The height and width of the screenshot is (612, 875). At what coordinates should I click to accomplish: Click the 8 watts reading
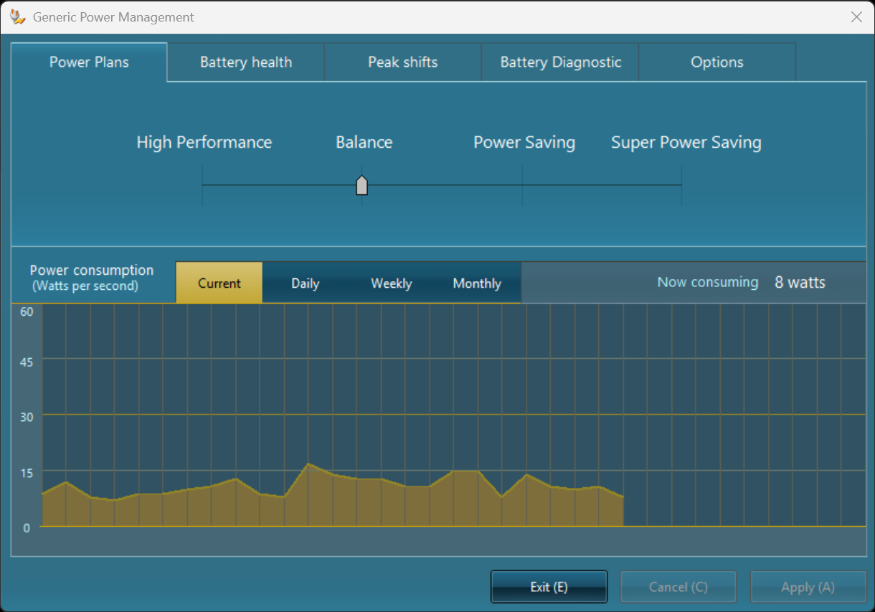point(800,283)
